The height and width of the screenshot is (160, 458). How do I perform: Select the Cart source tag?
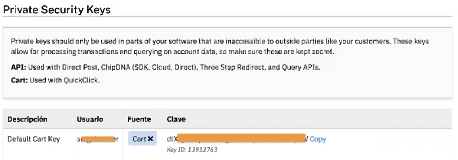pos(139,139)
